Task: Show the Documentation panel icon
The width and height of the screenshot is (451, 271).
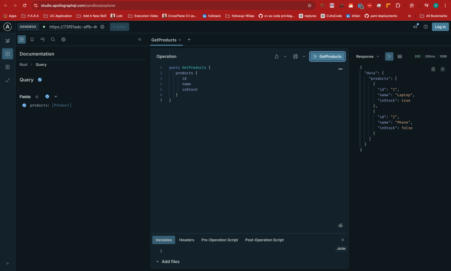Action: [22, 39]
